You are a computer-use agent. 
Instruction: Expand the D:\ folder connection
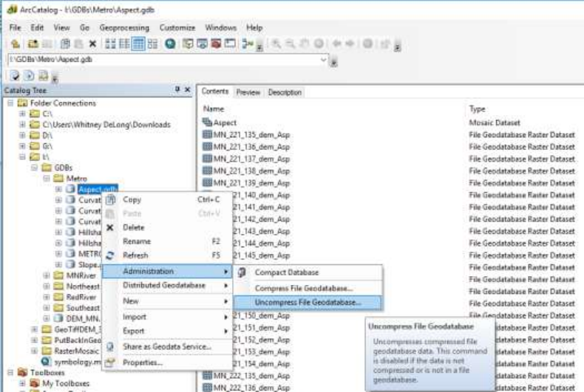[x=22, y=135]
